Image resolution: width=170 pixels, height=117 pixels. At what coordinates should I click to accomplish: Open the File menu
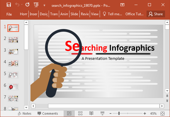(x=9, y=14)
